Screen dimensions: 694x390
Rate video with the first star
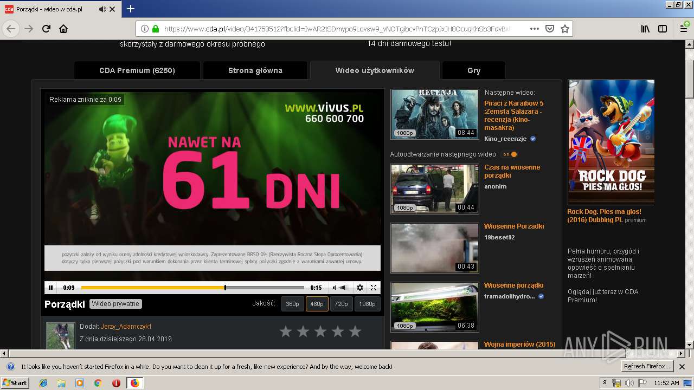[x=286, y=331]
